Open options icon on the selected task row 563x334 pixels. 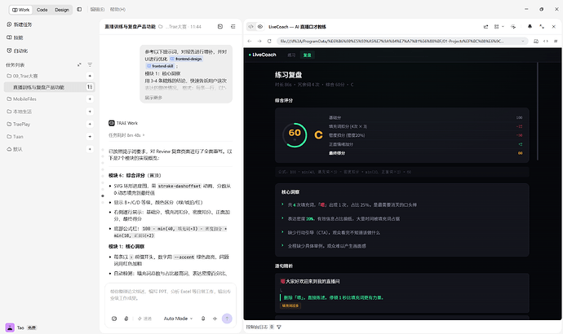click(x=90, y=87)
